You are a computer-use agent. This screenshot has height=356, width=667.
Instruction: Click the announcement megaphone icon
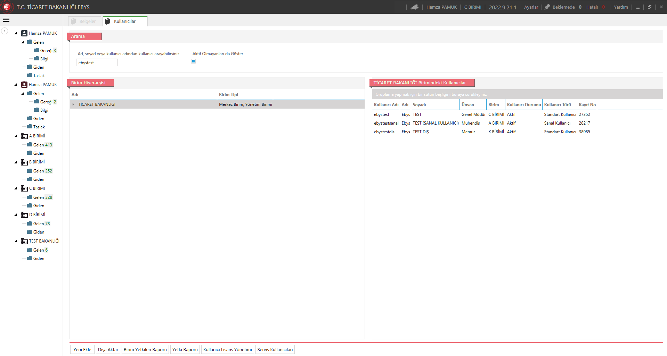[415, 7]
